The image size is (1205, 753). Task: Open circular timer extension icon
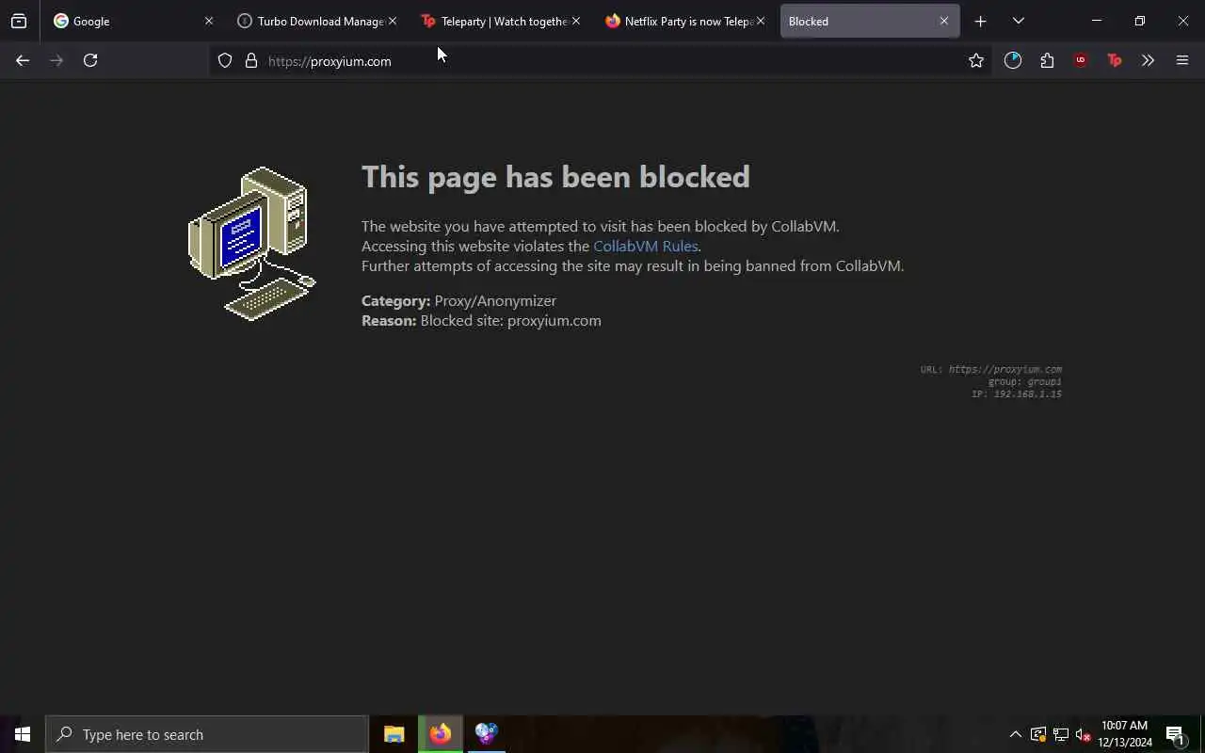tap(1013, 60)
